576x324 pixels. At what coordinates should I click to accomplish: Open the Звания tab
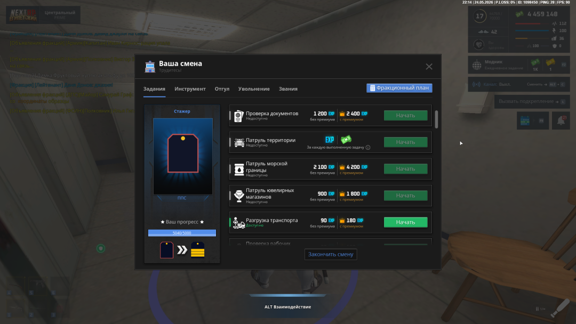tap(288, 89)
